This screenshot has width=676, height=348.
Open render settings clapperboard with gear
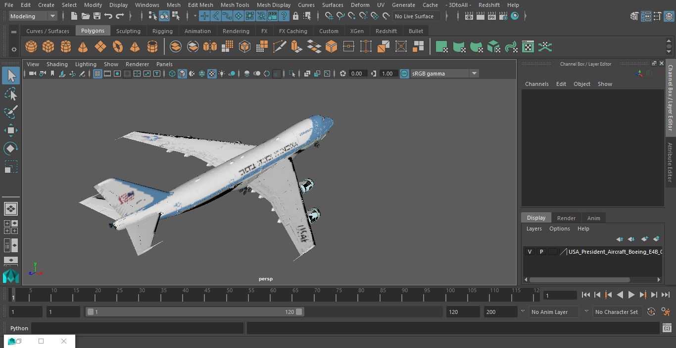503,16
